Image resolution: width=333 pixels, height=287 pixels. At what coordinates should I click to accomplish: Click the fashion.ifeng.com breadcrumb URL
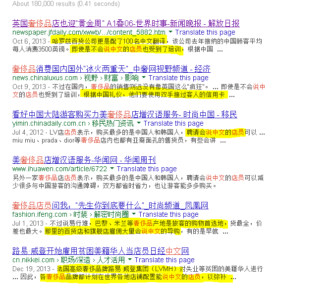[x=70, y=214]
